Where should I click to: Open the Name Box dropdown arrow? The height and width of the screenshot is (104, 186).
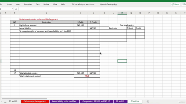[x=13, y=9]
